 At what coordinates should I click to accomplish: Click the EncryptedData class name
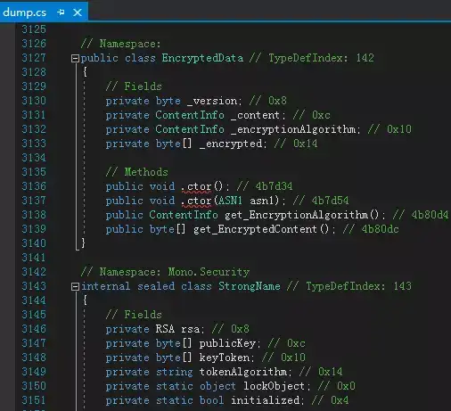pyautogui.click(x=202, y=58)
